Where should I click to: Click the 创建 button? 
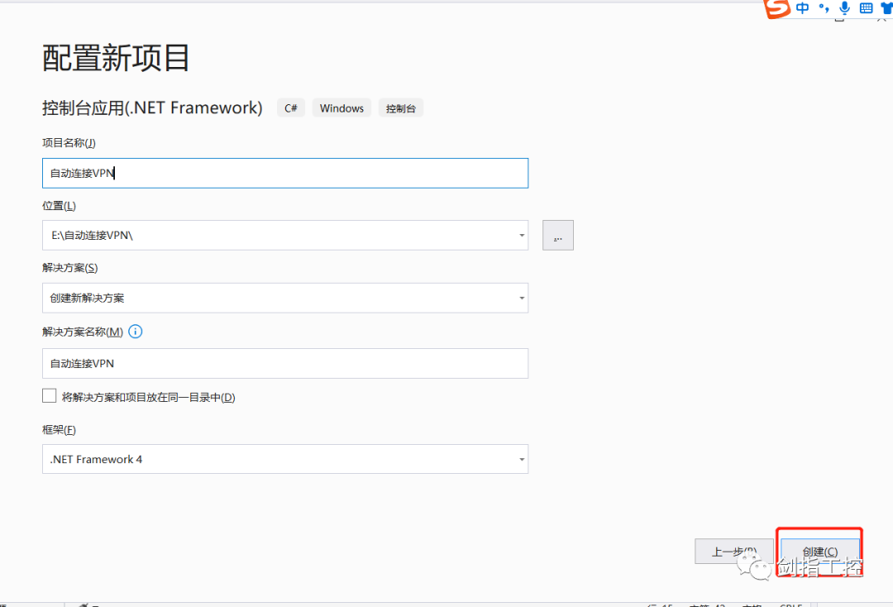click(819, 552)
